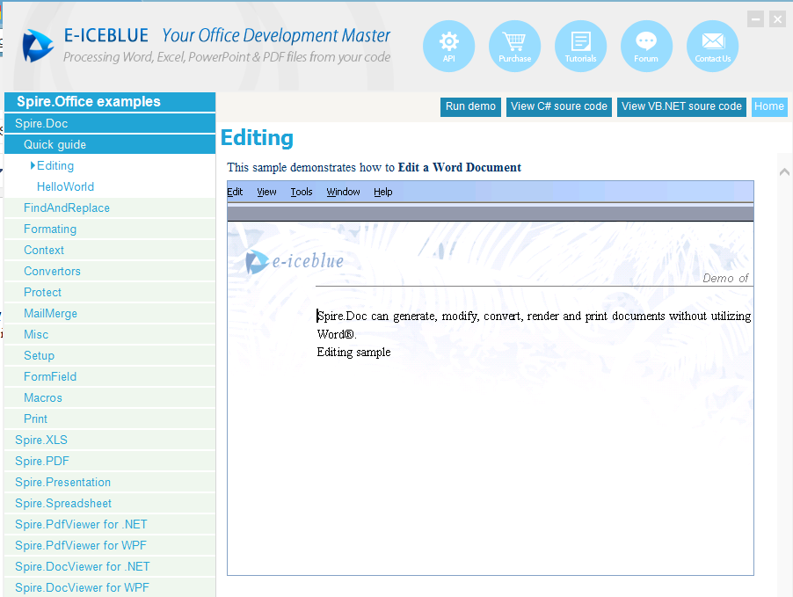Expand the FindAndReplace group
The height and width of the screenshot is (597, 793).
click(x=110, y=207)
